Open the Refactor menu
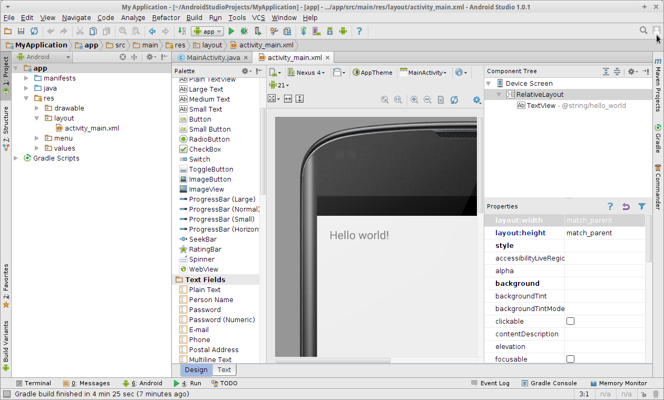The image size is (664, 400). (x=166, y=17)
